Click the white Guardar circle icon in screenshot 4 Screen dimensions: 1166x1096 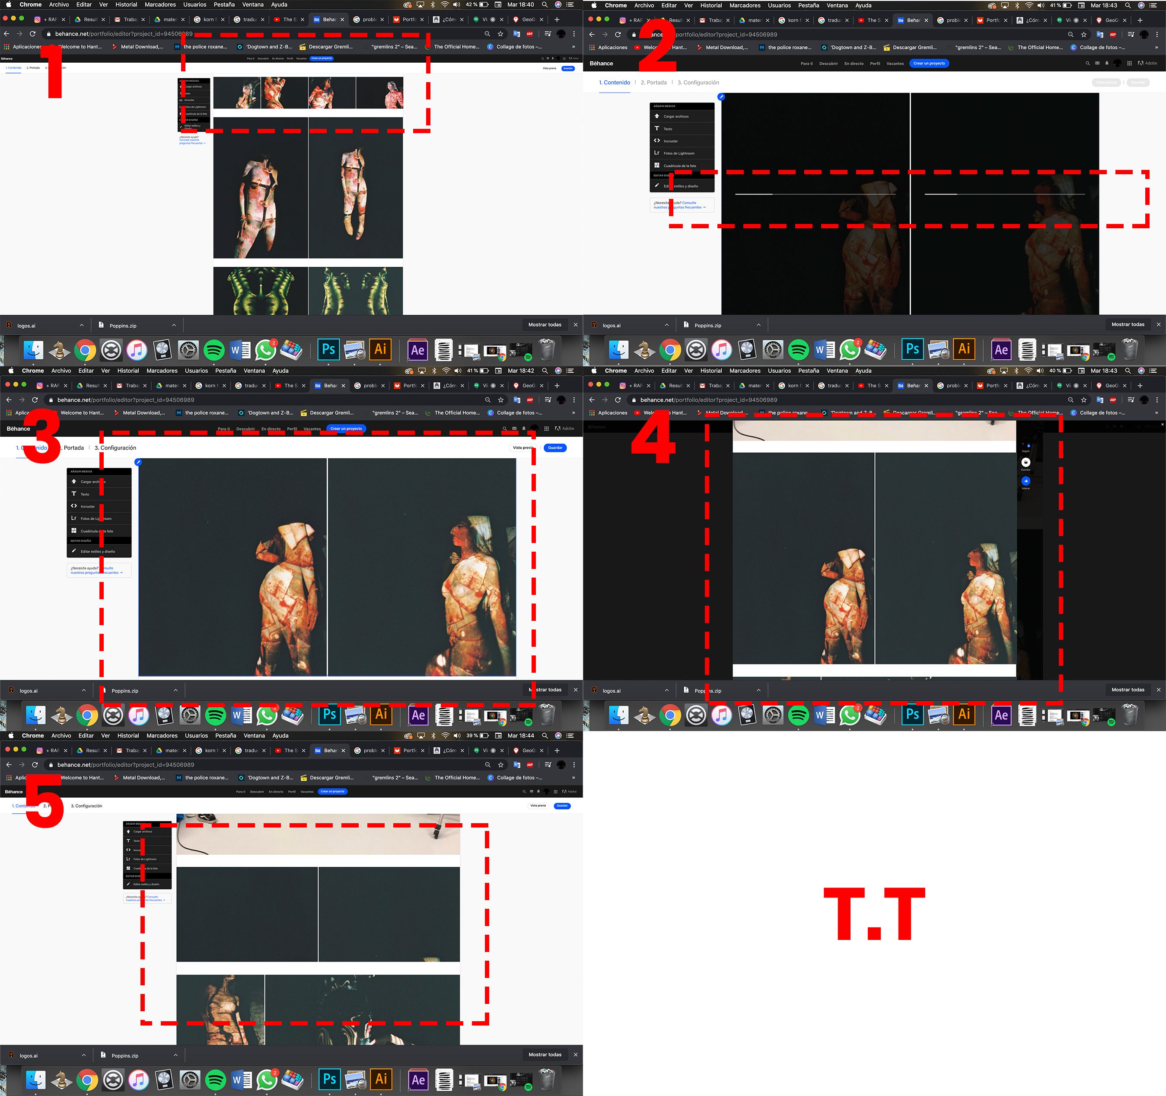pyautogui.click(x=1026, y=462)
